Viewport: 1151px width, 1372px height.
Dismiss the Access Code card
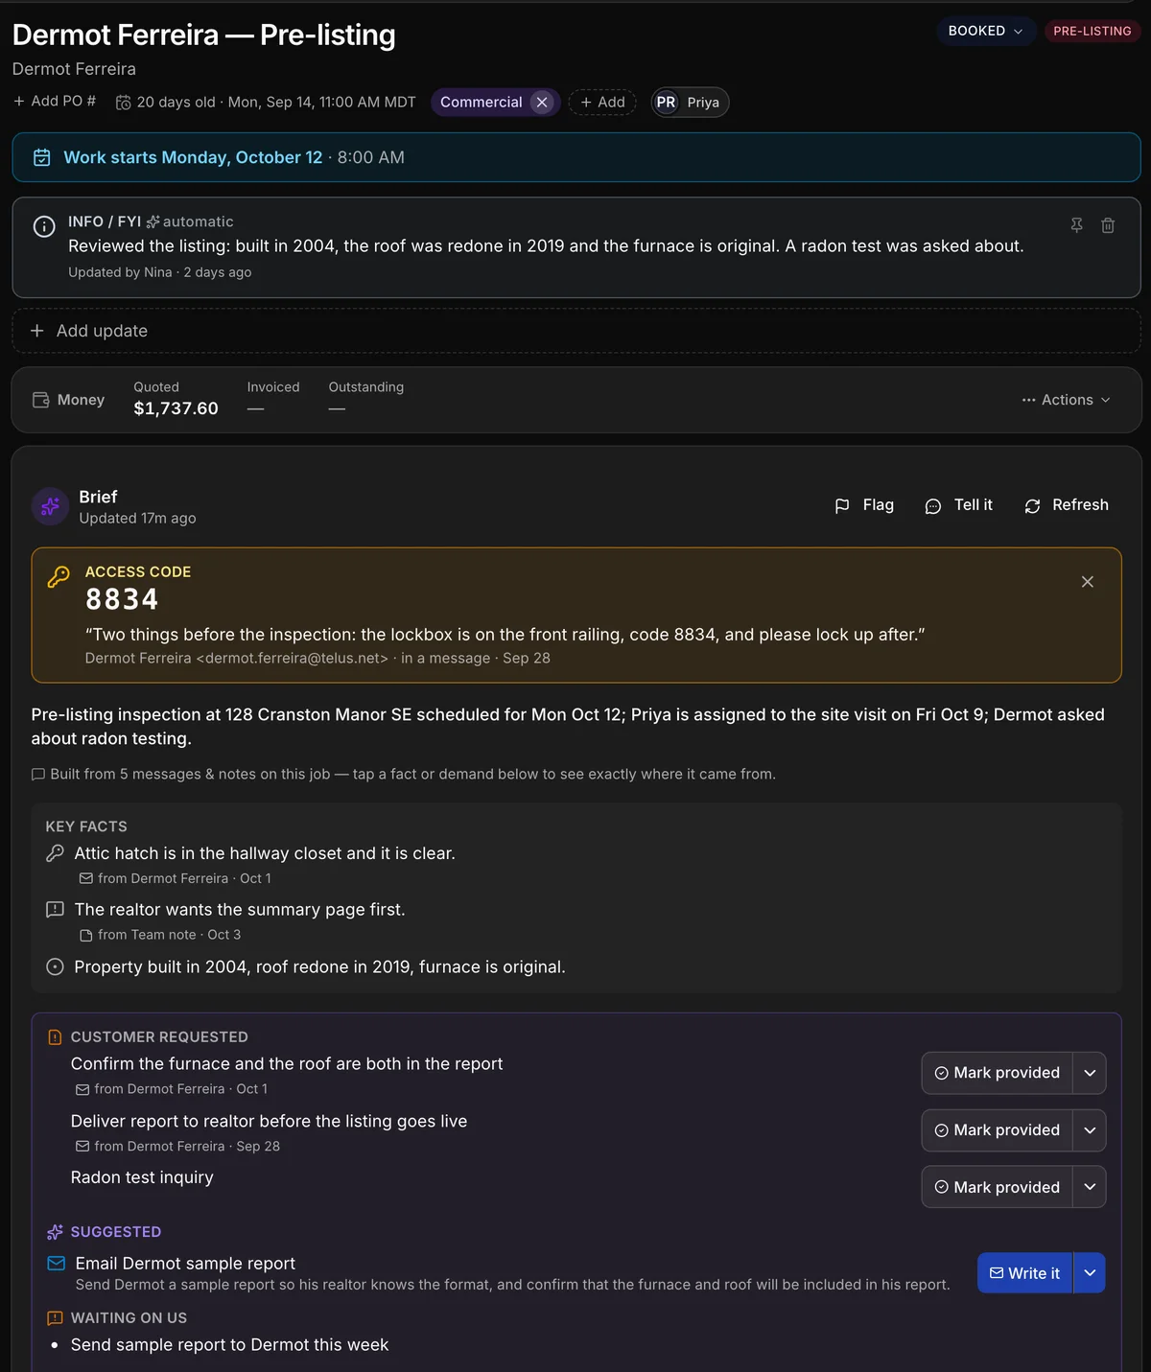(x=1088, y=582)
